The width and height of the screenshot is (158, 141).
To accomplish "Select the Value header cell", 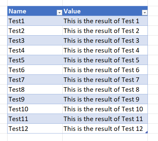I will [105, 11].
